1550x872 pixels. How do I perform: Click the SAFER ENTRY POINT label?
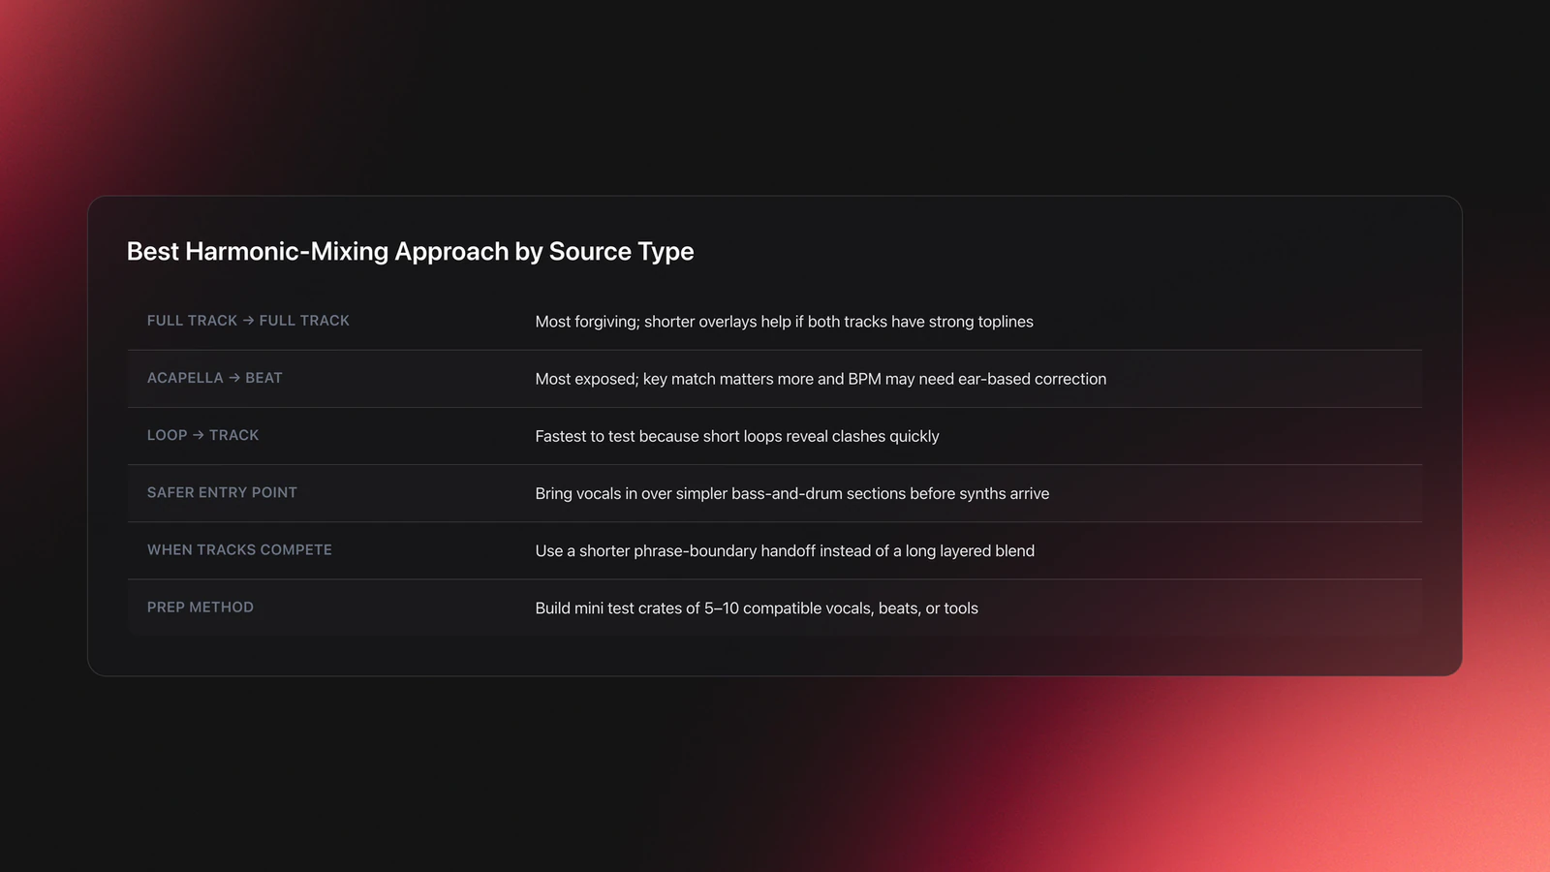[222, 492]
